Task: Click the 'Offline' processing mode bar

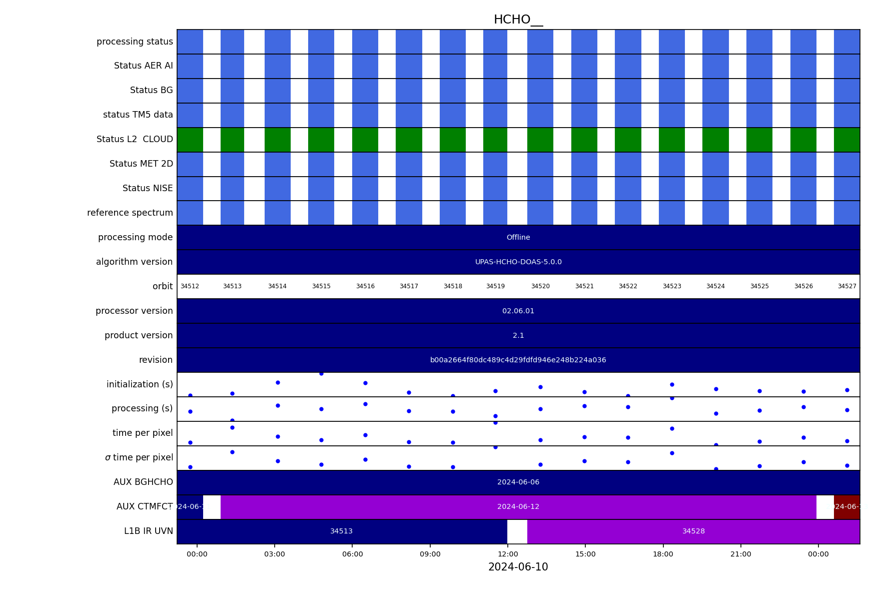Action: coord(518,238)
